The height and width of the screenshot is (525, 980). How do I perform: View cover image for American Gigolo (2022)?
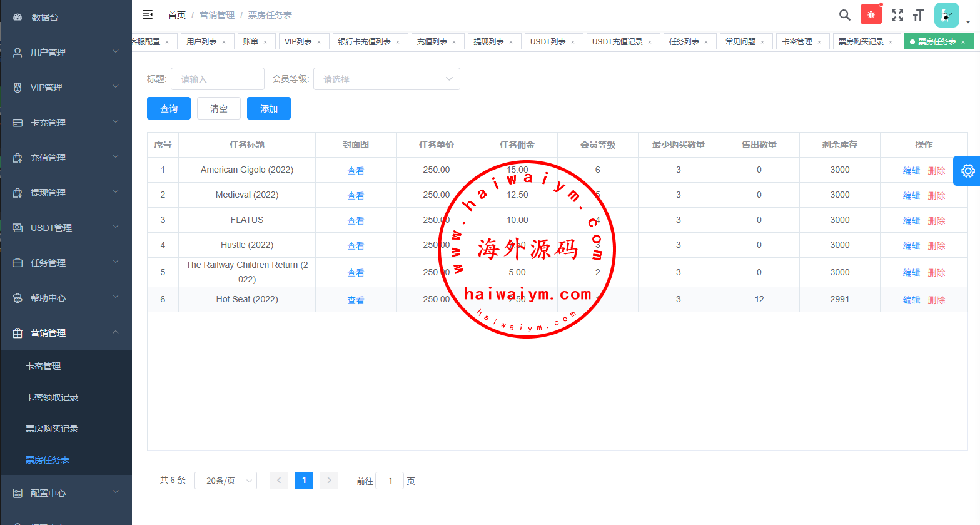[355, 171]
